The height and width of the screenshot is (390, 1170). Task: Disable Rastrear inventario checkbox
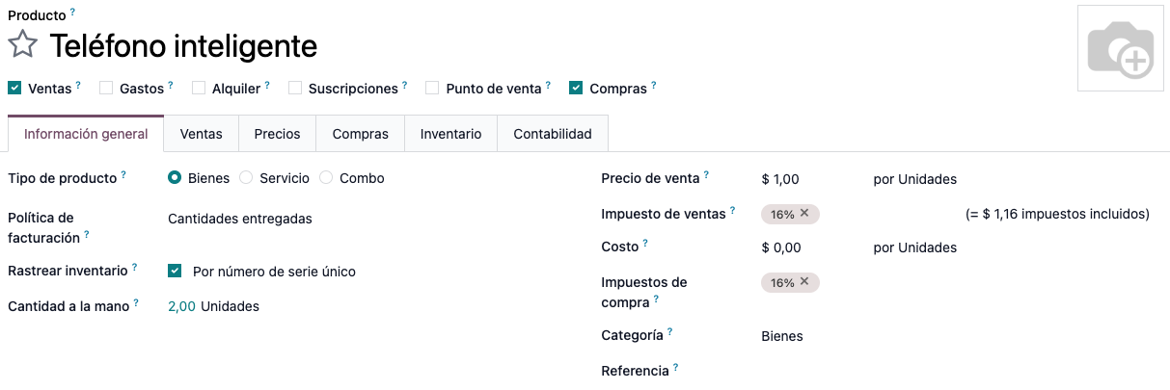[x=175, y=272]
